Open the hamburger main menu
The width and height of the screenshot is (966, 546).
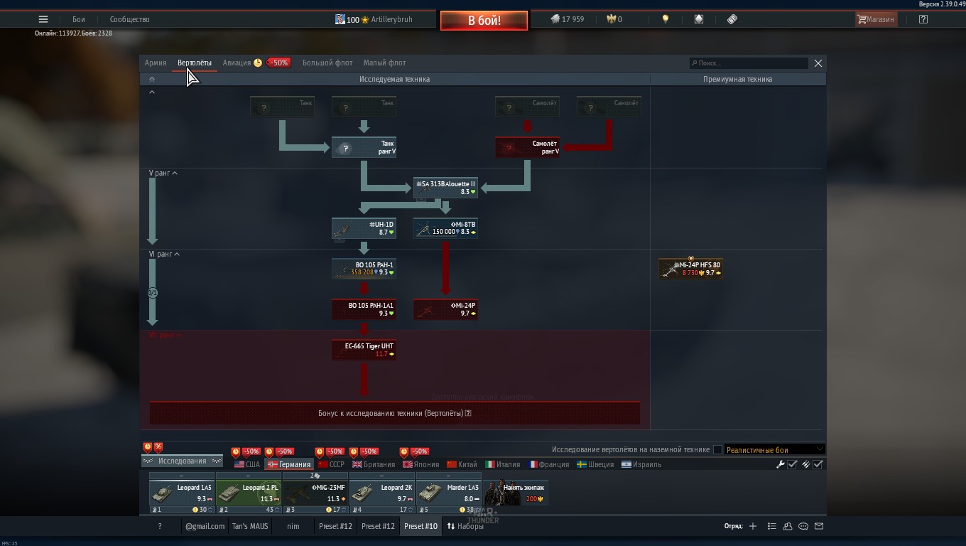(43, 19)
